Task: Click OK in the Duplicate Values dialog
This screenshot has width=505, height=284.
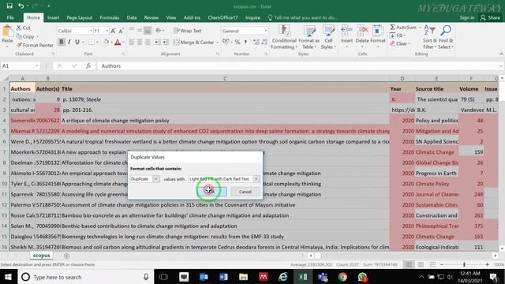Action: [212, 192]
